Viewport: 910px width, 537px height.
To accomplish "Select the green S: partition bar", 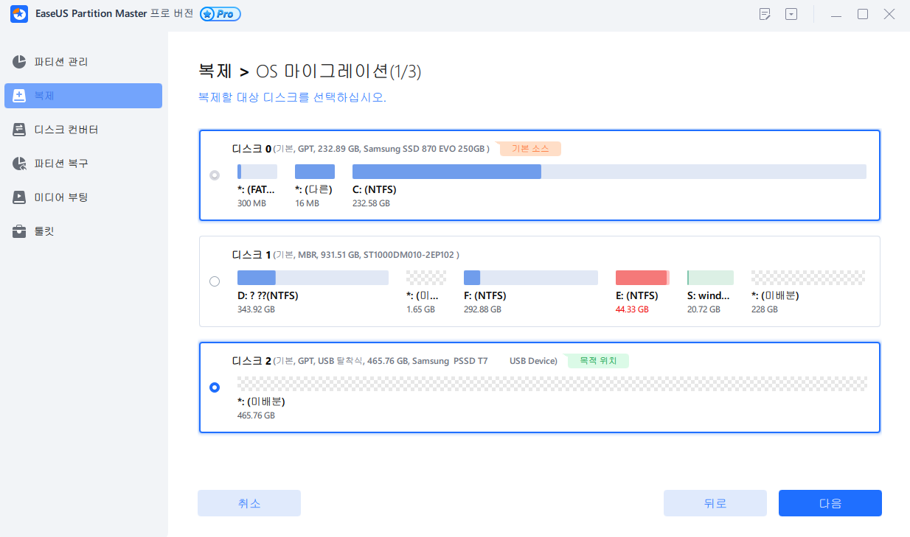I will click(x=710, y=278).
